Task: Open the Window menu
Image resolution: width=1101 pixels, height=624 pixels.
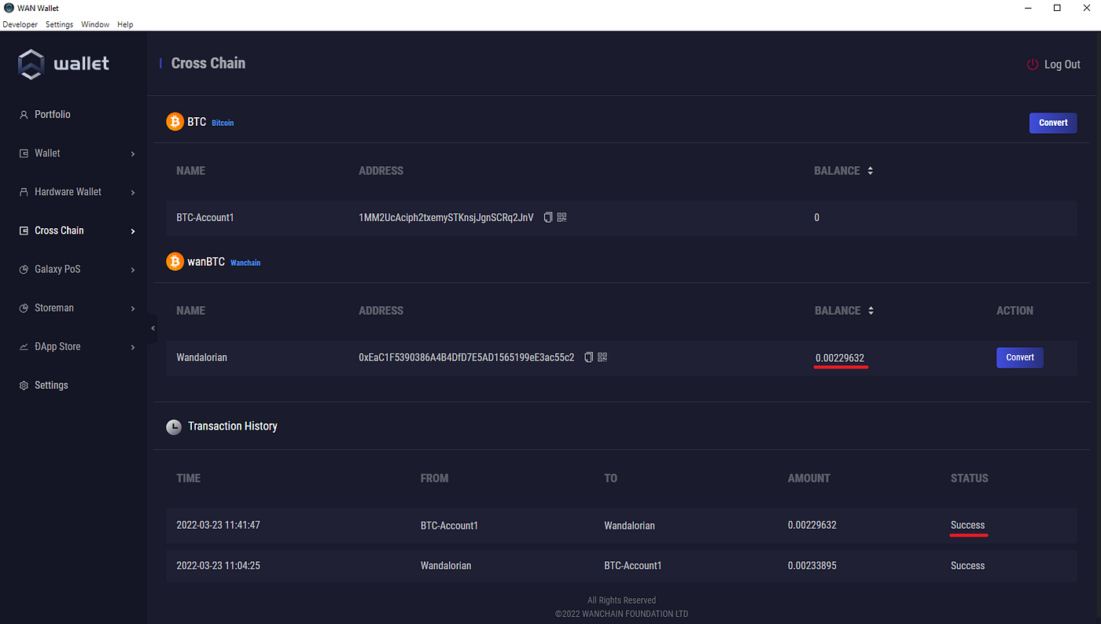Action: [95, 24]
